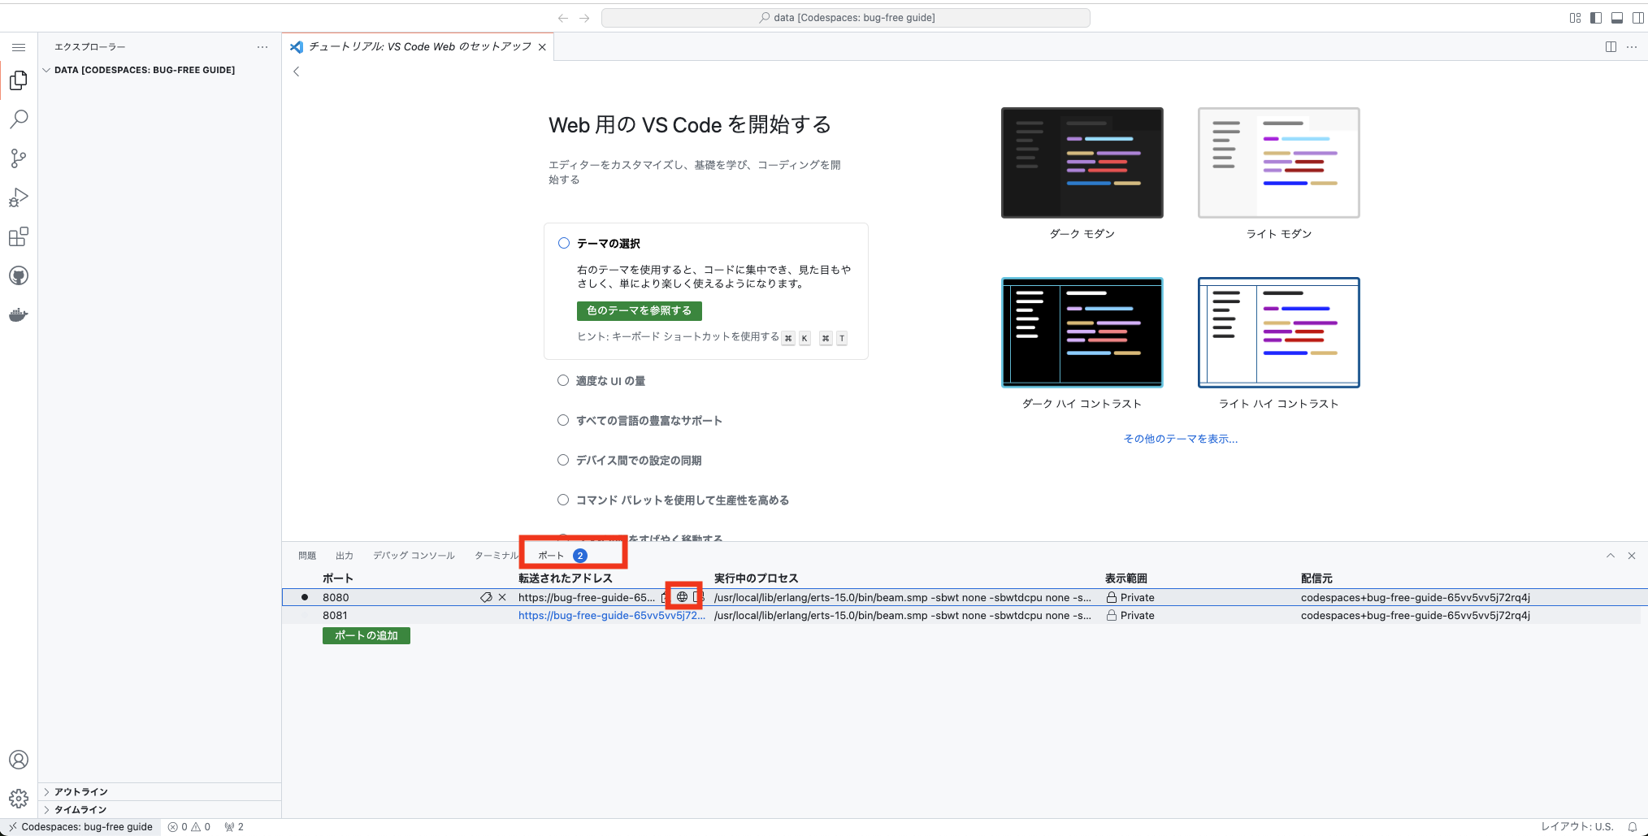Open the Run and Debug view

pos(19,197)
